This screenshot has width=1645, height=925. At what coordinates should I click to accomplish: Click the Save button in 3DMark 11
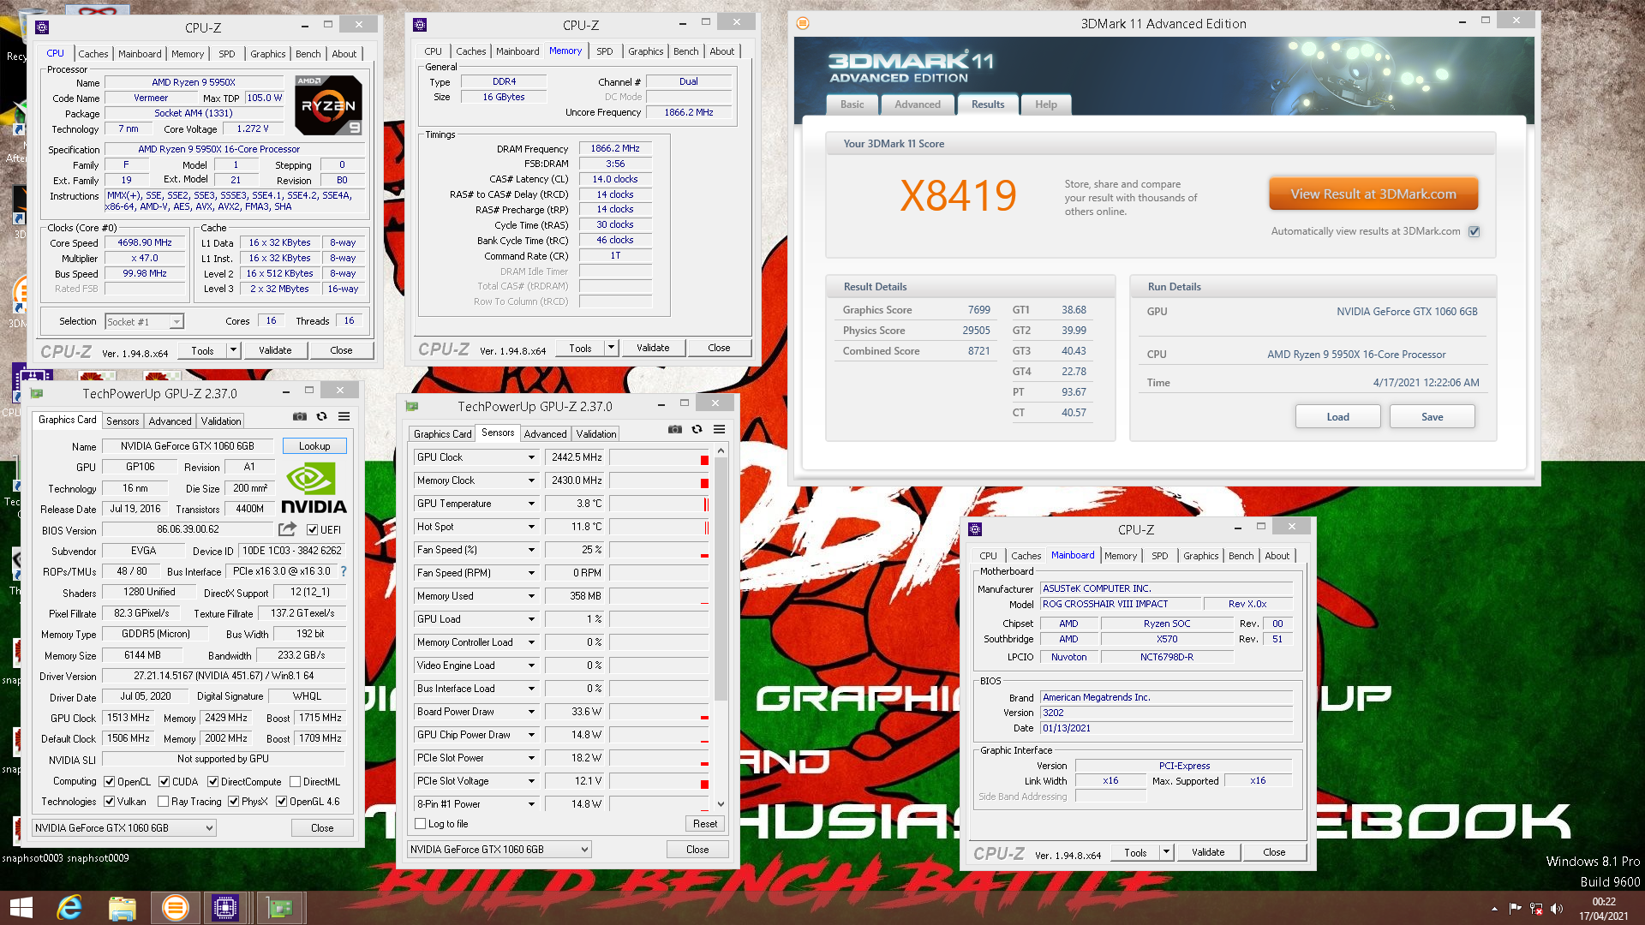1432,417
